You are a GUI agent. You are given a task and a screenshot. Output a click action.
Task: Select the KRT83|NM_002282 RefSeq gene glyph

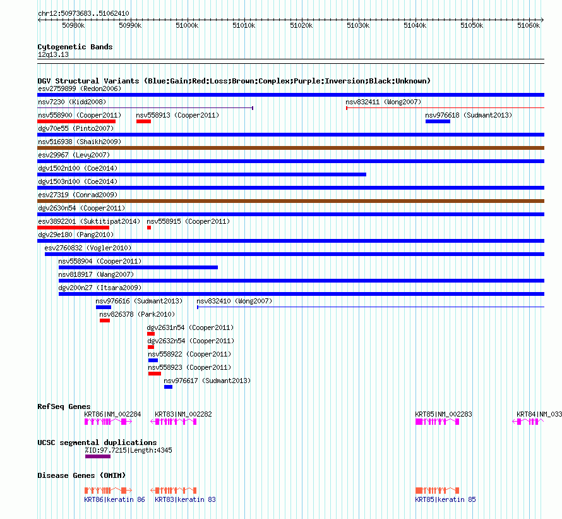tap(174, 422)
